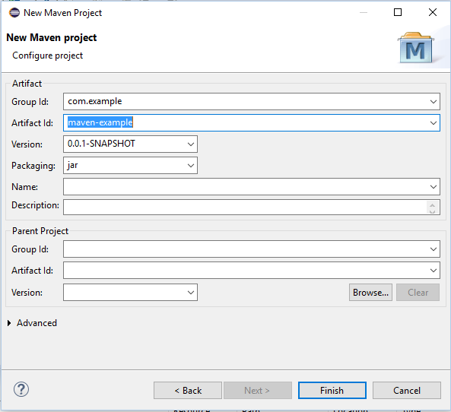Open Artifact Group Id dropdown arrow
Viewport: 451px width, 412px height.
pyautogui.click(x=434, y=102)
